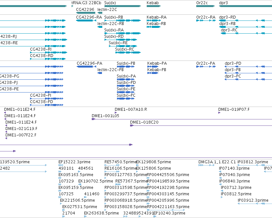Click the CG42296 gene label
Viewport: 272px width, 218px height.
coord(85,9)
